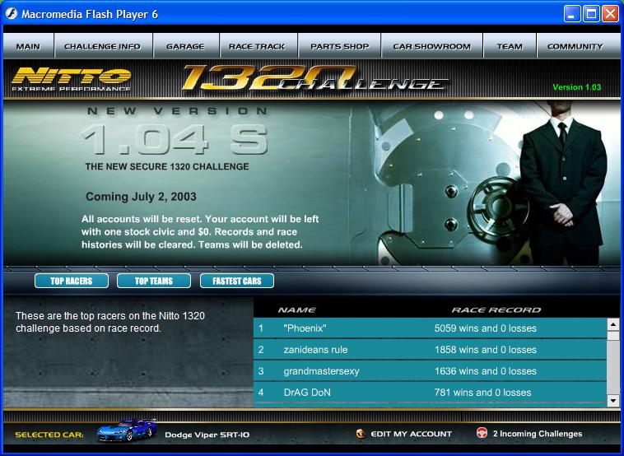Click the RACE RECORD column header
Image resolution: width=624 pixels, height=456 pixels.
[496, 310]
